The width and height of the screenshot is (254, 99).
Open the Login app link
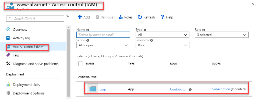tap(104, 89)
